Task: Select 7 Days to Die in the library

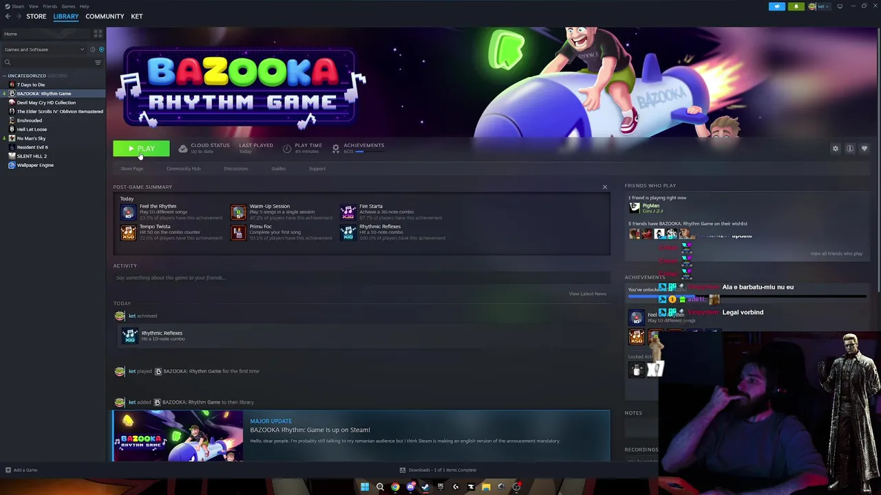Action: 31,85
